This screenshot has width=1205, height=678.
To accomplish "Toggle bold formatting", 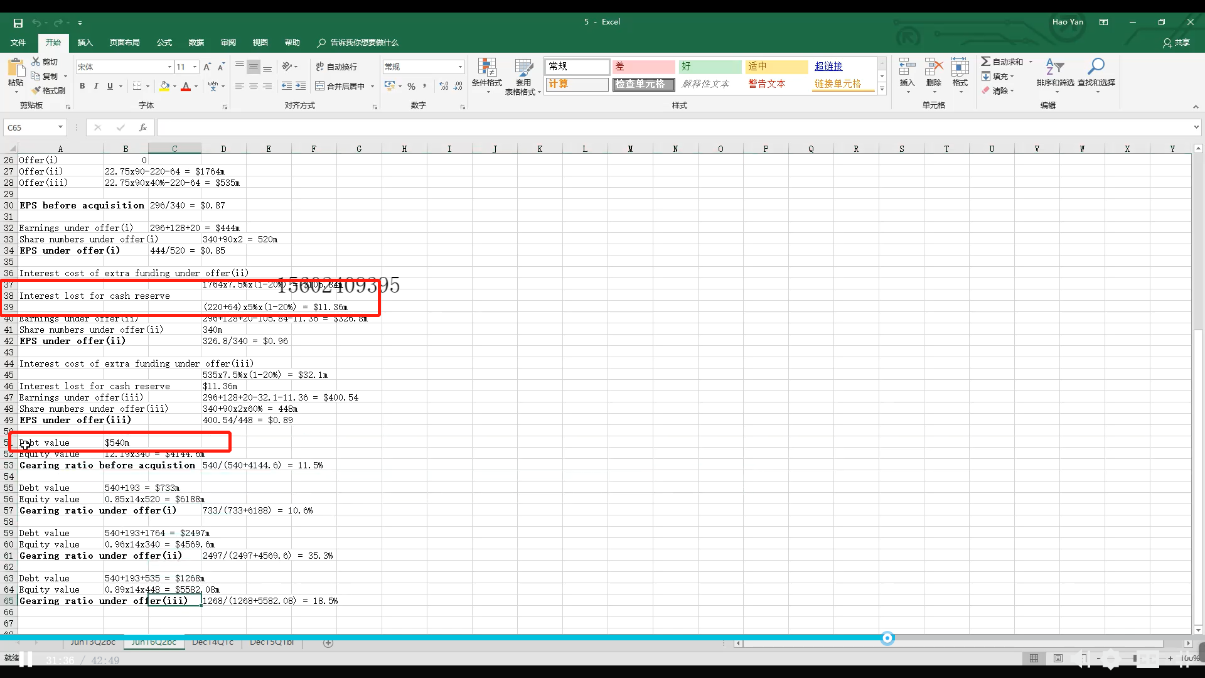I will click(x=82, y=86).
